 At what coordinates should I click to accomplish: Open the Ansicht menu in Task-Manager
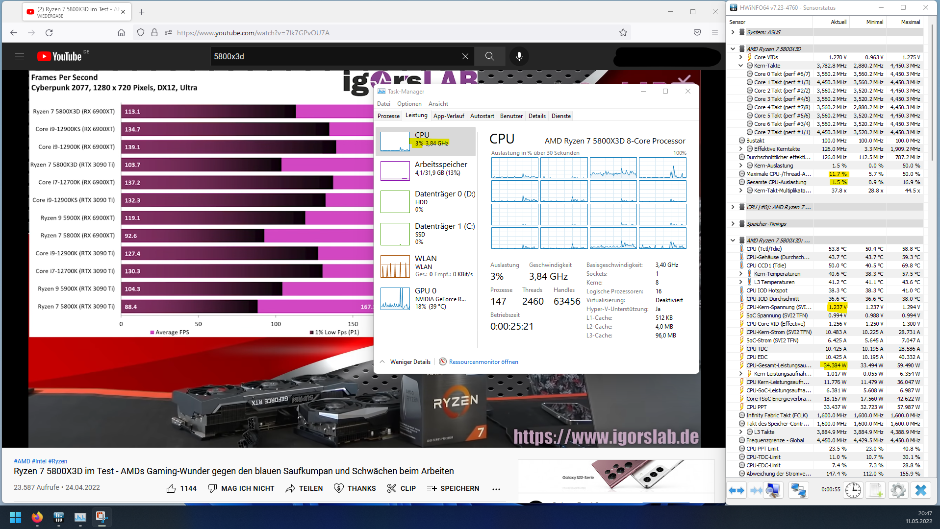click(438, 104)
